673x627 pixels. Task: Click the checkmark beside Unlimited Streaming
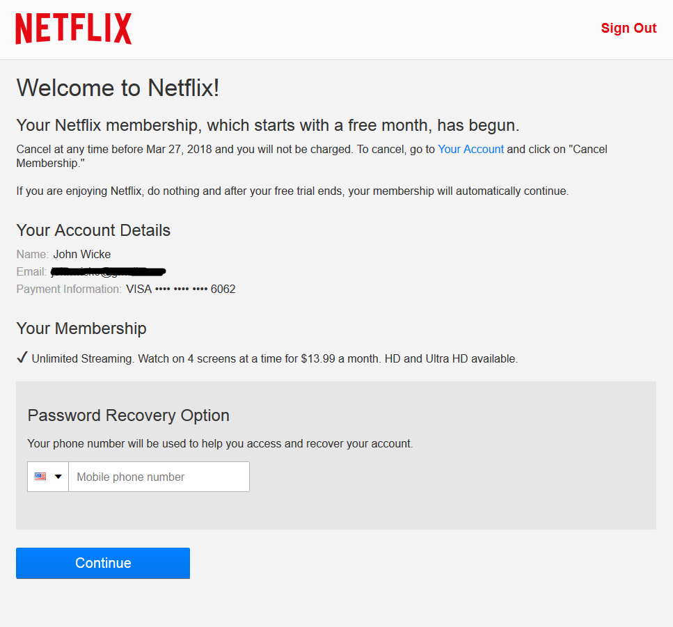pyautogui.click(x=22, y=358)
